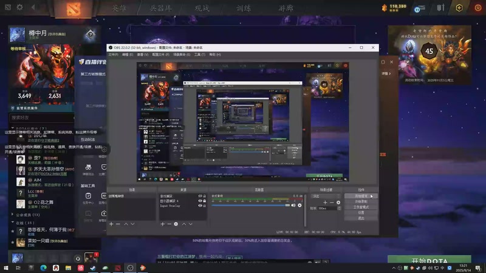
Task: Click OBS start streaming button
Action: click(x=361, y=196)
